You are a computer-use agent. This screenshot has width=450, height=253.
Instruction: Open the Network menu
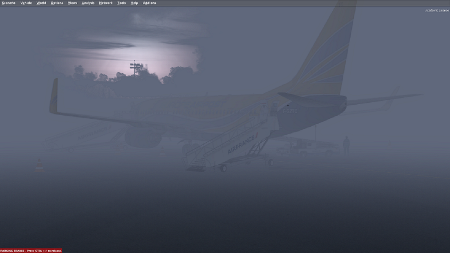(106, 3)
